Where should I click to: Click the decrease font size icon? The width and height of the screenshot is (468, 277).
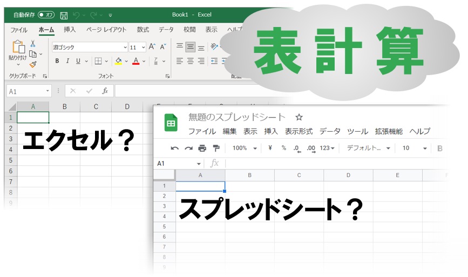pyautogui.click(x=163, y=46)
